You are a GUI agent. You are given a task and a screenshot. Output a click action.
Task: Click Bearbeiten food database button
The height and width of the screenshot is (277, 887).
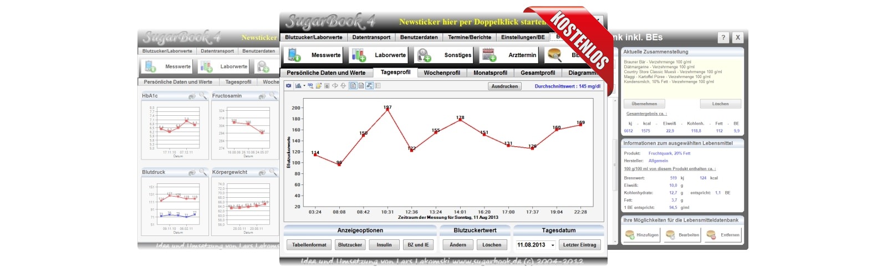tap(682, 235)
